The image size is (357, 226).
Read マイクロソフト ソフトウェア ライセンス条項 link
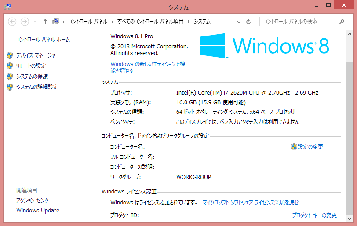tap(250, 203)
